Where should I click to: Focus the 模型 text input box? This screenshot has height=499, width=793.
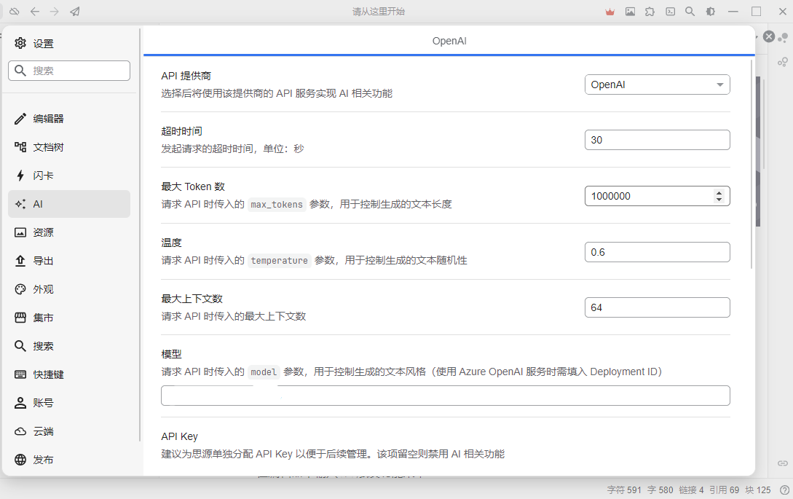pos(445,396)
